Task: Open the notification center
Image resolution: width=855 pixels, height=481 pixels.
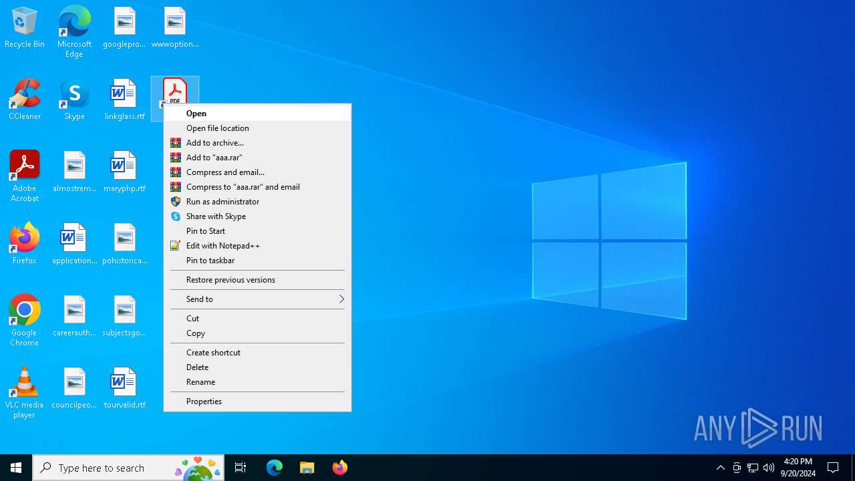Action: point(833,468)
